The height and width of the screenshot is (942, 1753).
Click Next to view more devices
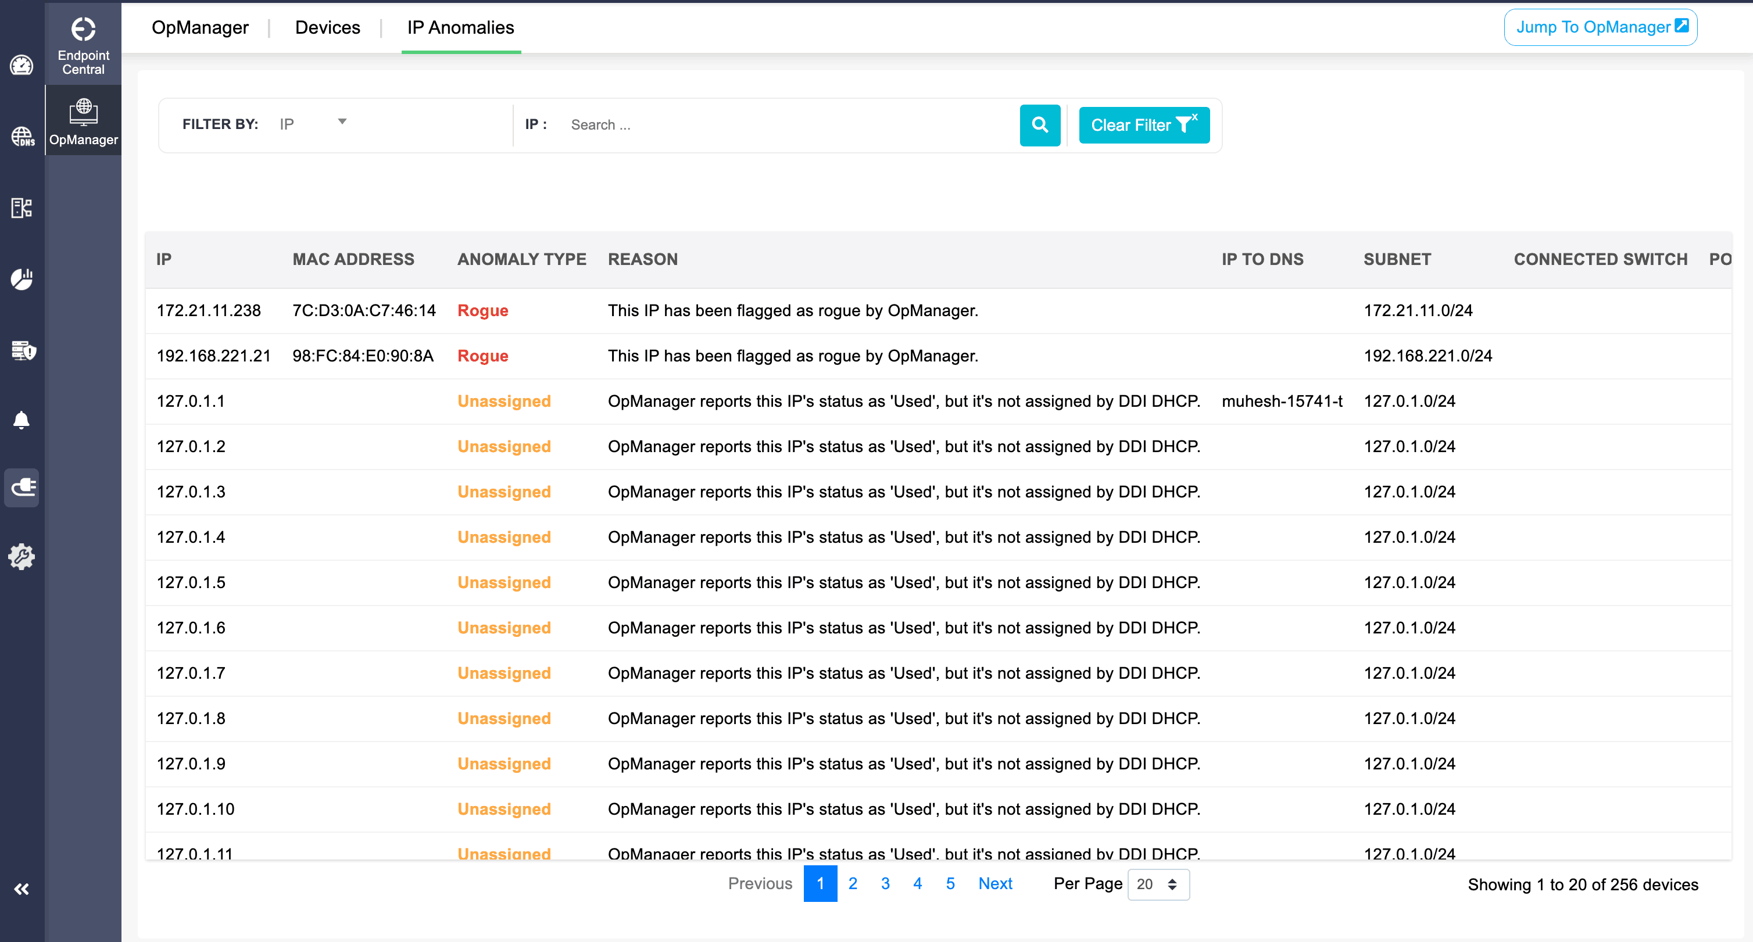(x=995, y=883)
